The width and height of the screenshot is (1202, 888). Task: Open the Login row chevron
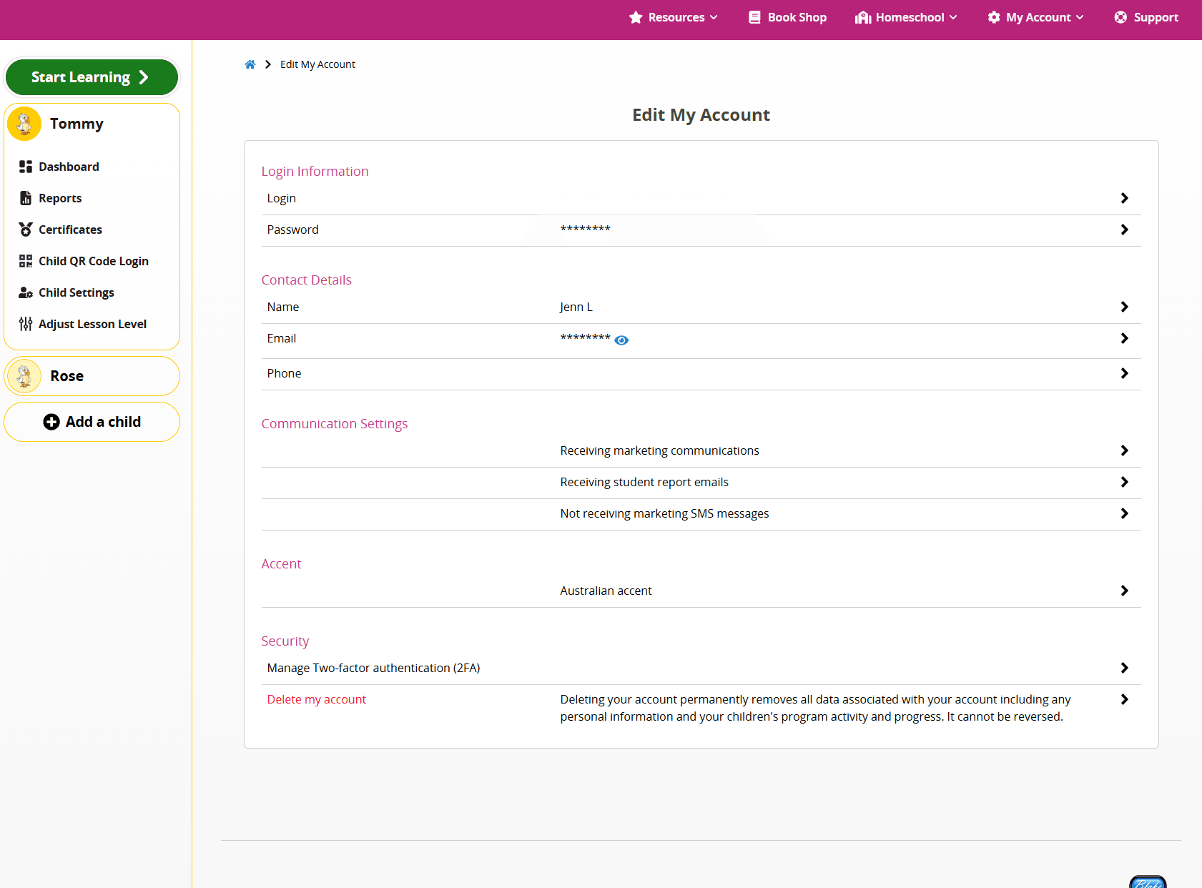[x=1125, y=198]
